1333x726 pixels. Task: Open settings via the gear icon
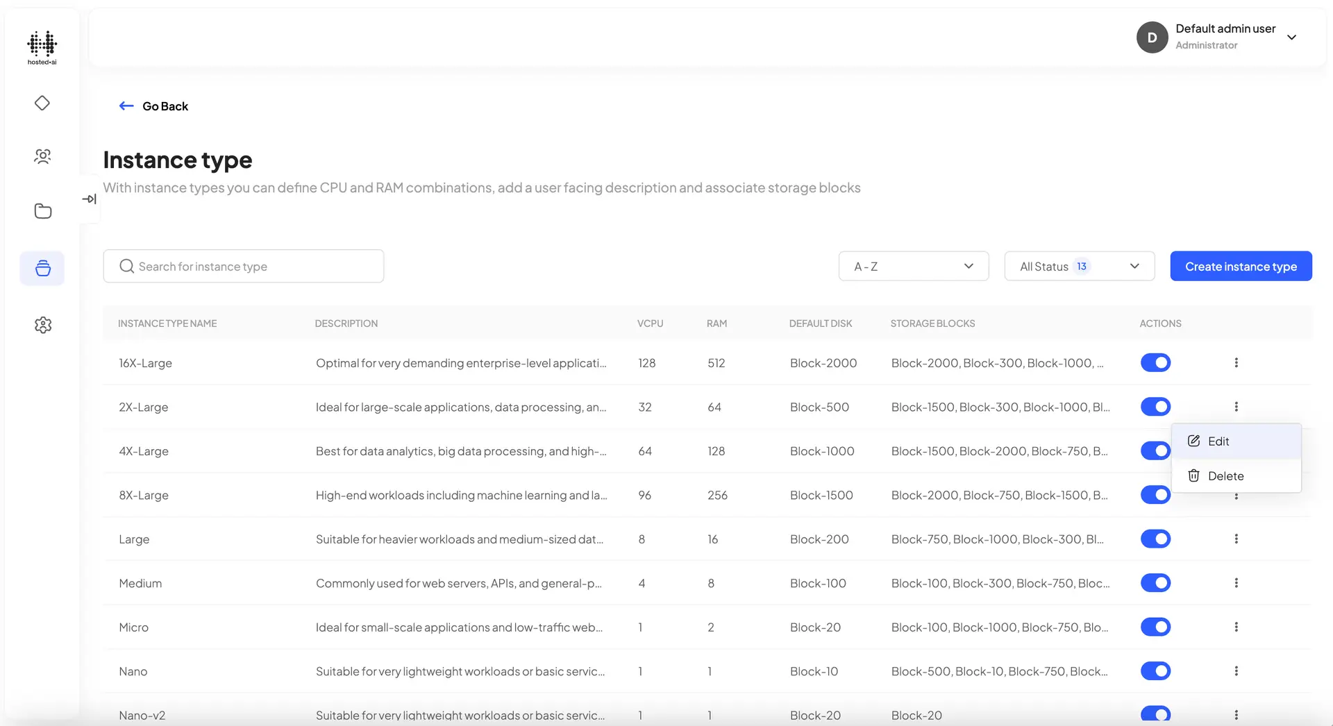point(42,324)
